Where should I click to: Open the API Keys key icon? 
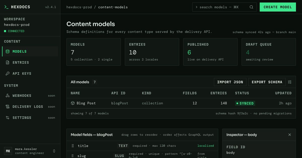pos(8,73)
